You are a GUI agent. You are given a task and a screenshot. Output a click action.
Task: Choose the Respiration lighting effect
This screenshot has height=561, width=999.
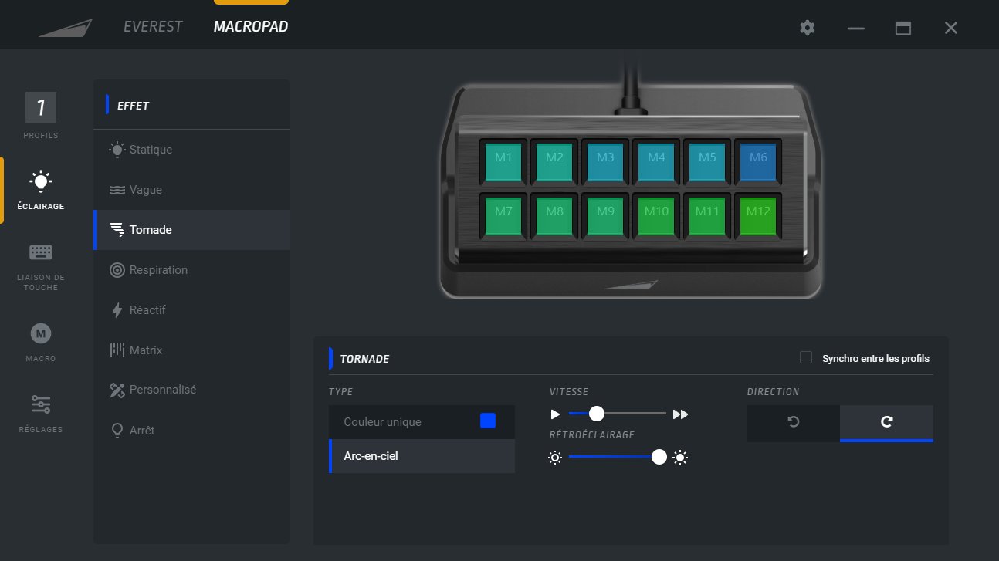coord(158,270)
